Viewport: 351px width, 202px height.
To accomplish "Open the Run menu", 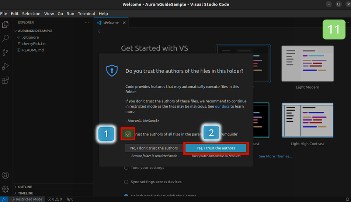I will coord(70,14).
